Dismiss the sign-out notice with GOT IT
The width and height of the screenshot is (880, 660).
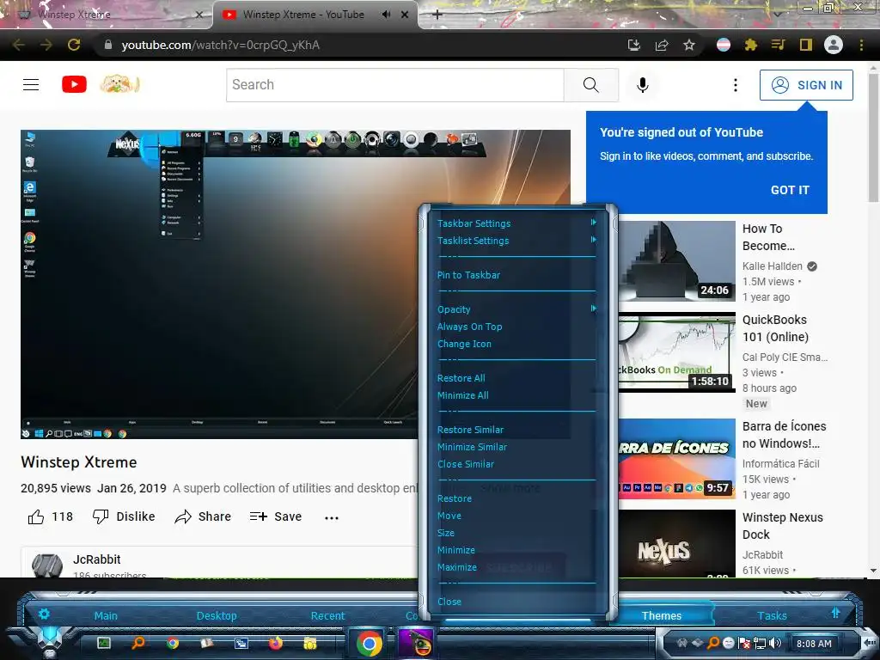(x=791, y=190)
